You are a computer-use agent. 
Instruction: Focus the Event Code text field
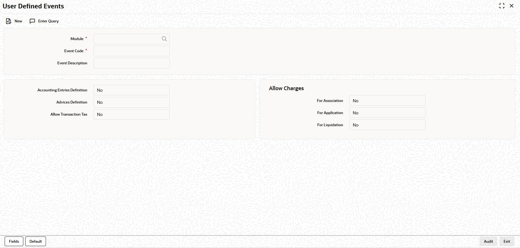pyautogui.click(x=131, y=51)
